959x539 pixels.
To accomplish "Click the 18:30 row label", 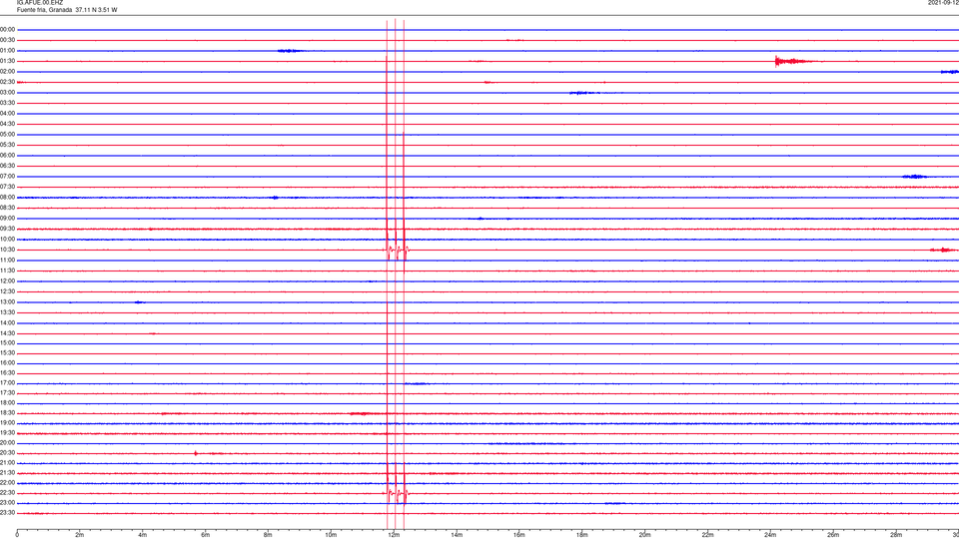I will point(8,413).
